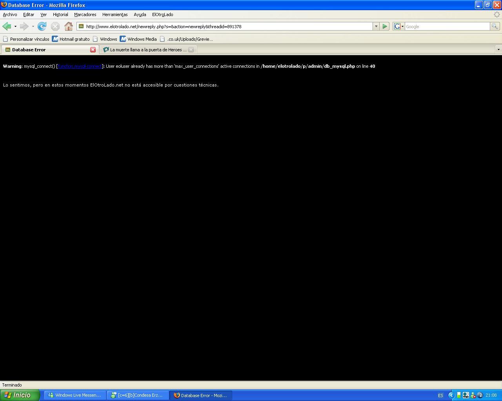Click the green Go arrow beside the address bar
This screenshot has width=502, height=401.
click(x=385, y=26)
